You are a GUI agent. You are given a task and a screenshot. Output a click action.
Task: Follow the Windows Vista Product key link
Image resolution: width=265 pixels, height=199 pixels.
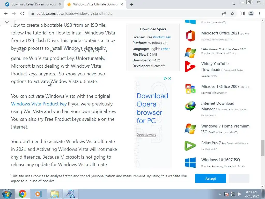(39, 104)
